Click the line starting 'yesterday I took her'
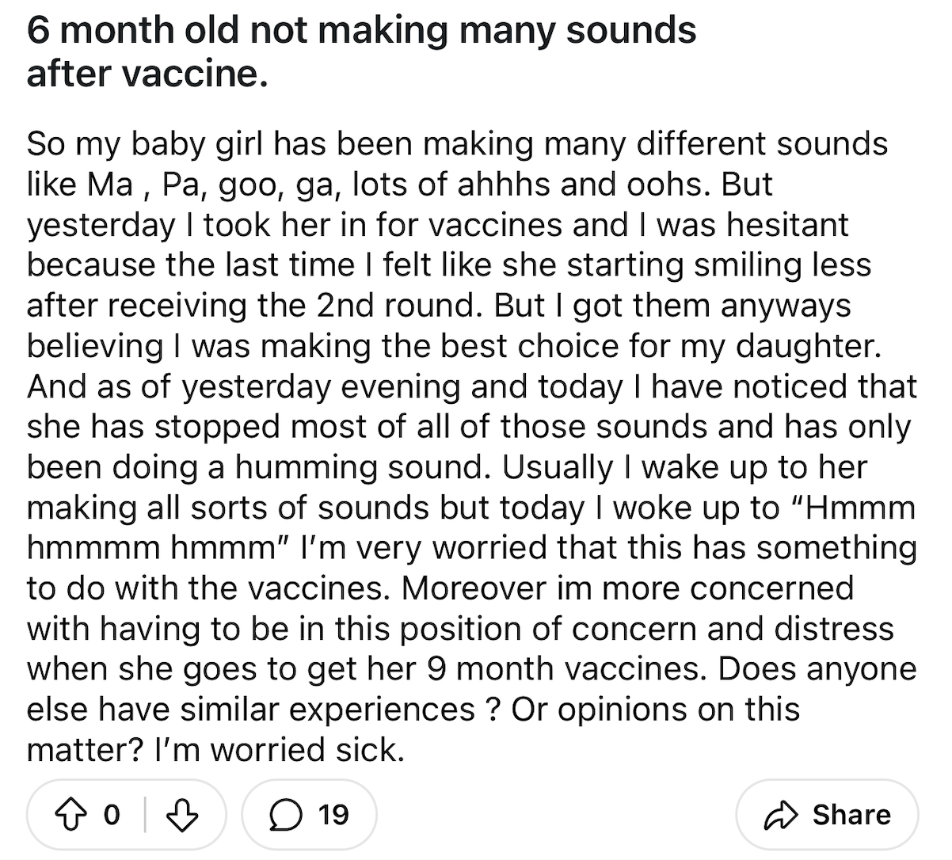This screenshot has height=860, width=952. (438, 225)
